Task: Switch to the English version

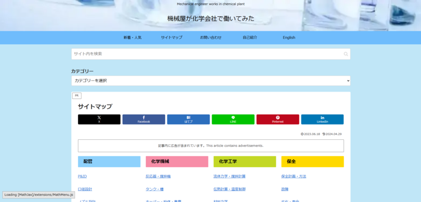Action: coord(289,37)
